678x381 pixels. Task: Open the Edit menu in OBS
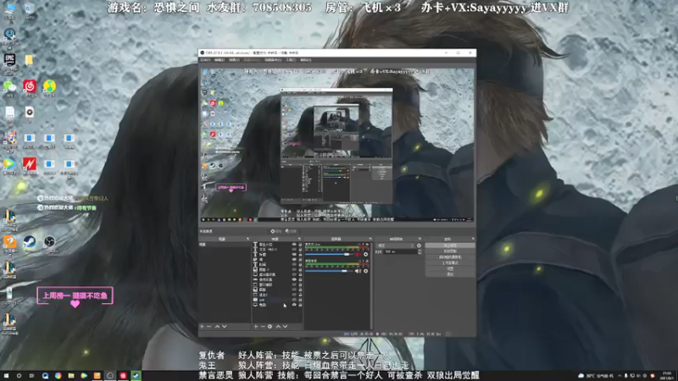coord(220,60)
